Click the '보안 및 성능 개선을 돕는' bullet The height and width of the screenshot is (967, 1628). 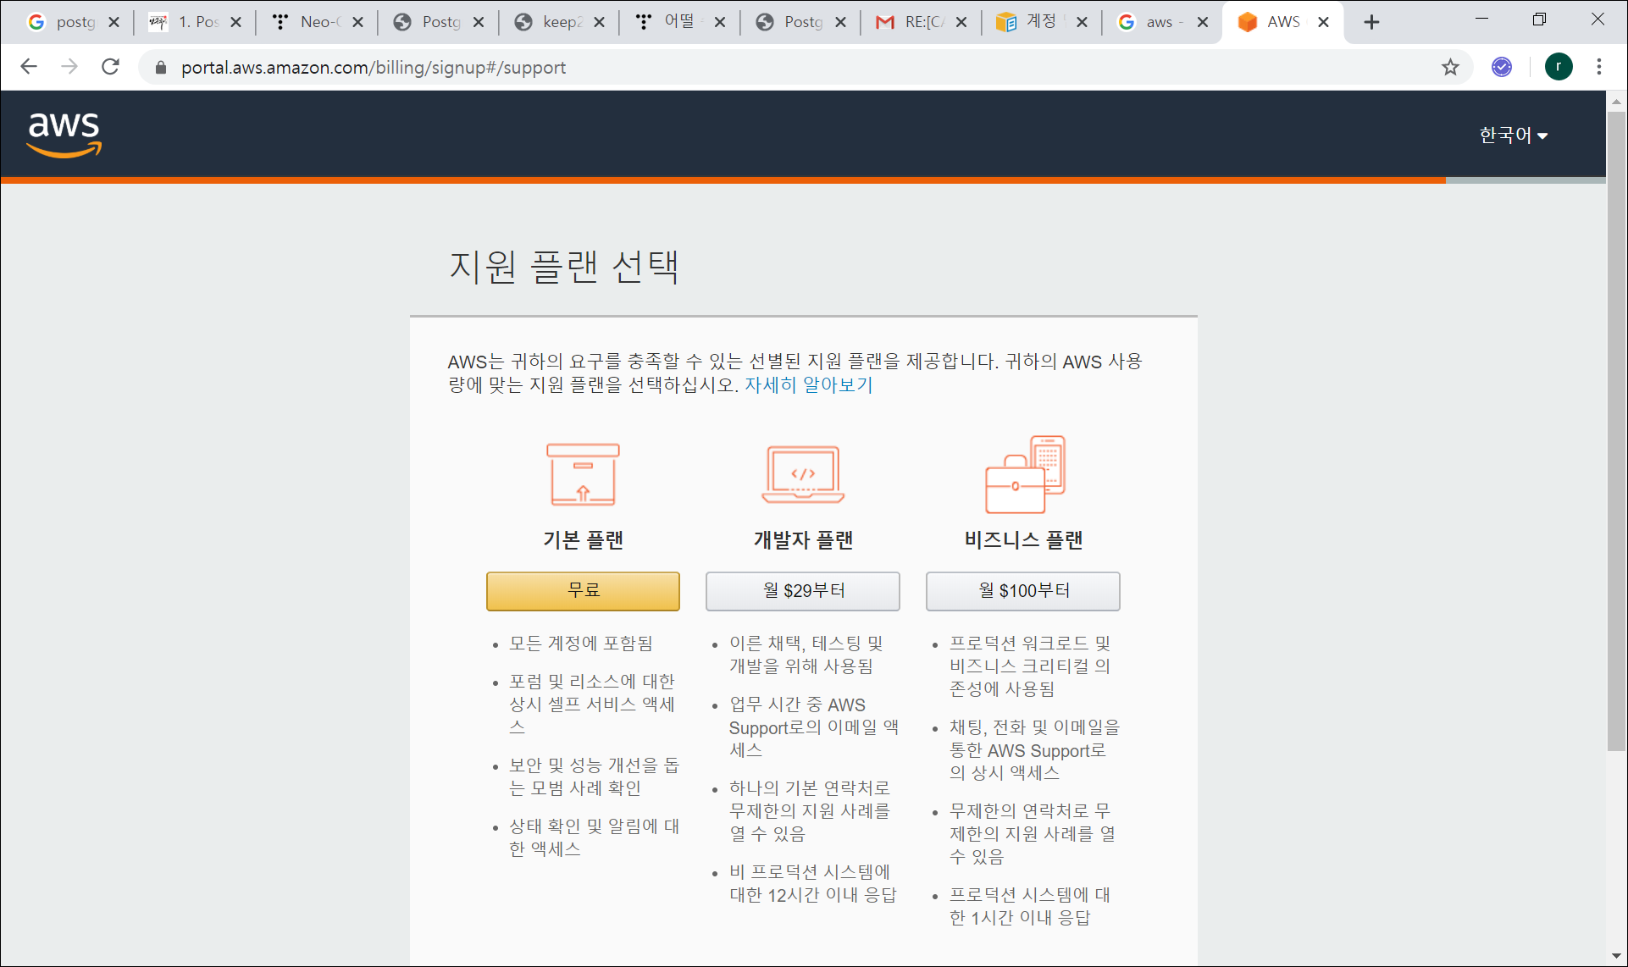[x=594, y=776]
